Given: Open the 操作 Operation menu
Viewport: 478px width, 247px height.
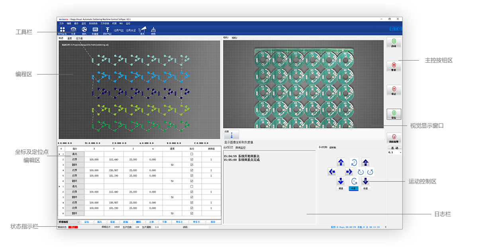Looking at the screenshot, I should click(x=76, y=24).
